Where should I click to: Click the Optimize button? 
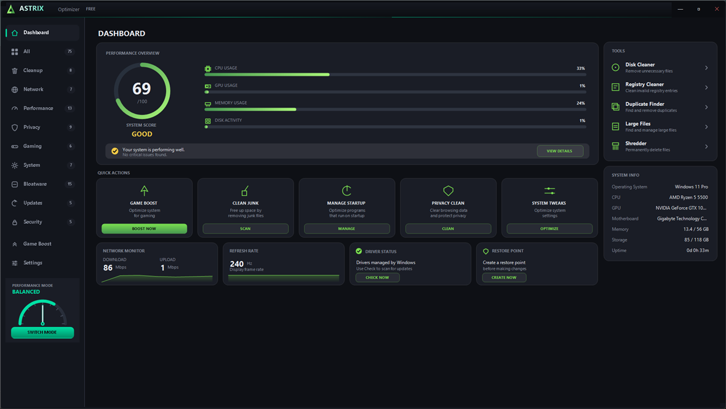tap(549, 229)
